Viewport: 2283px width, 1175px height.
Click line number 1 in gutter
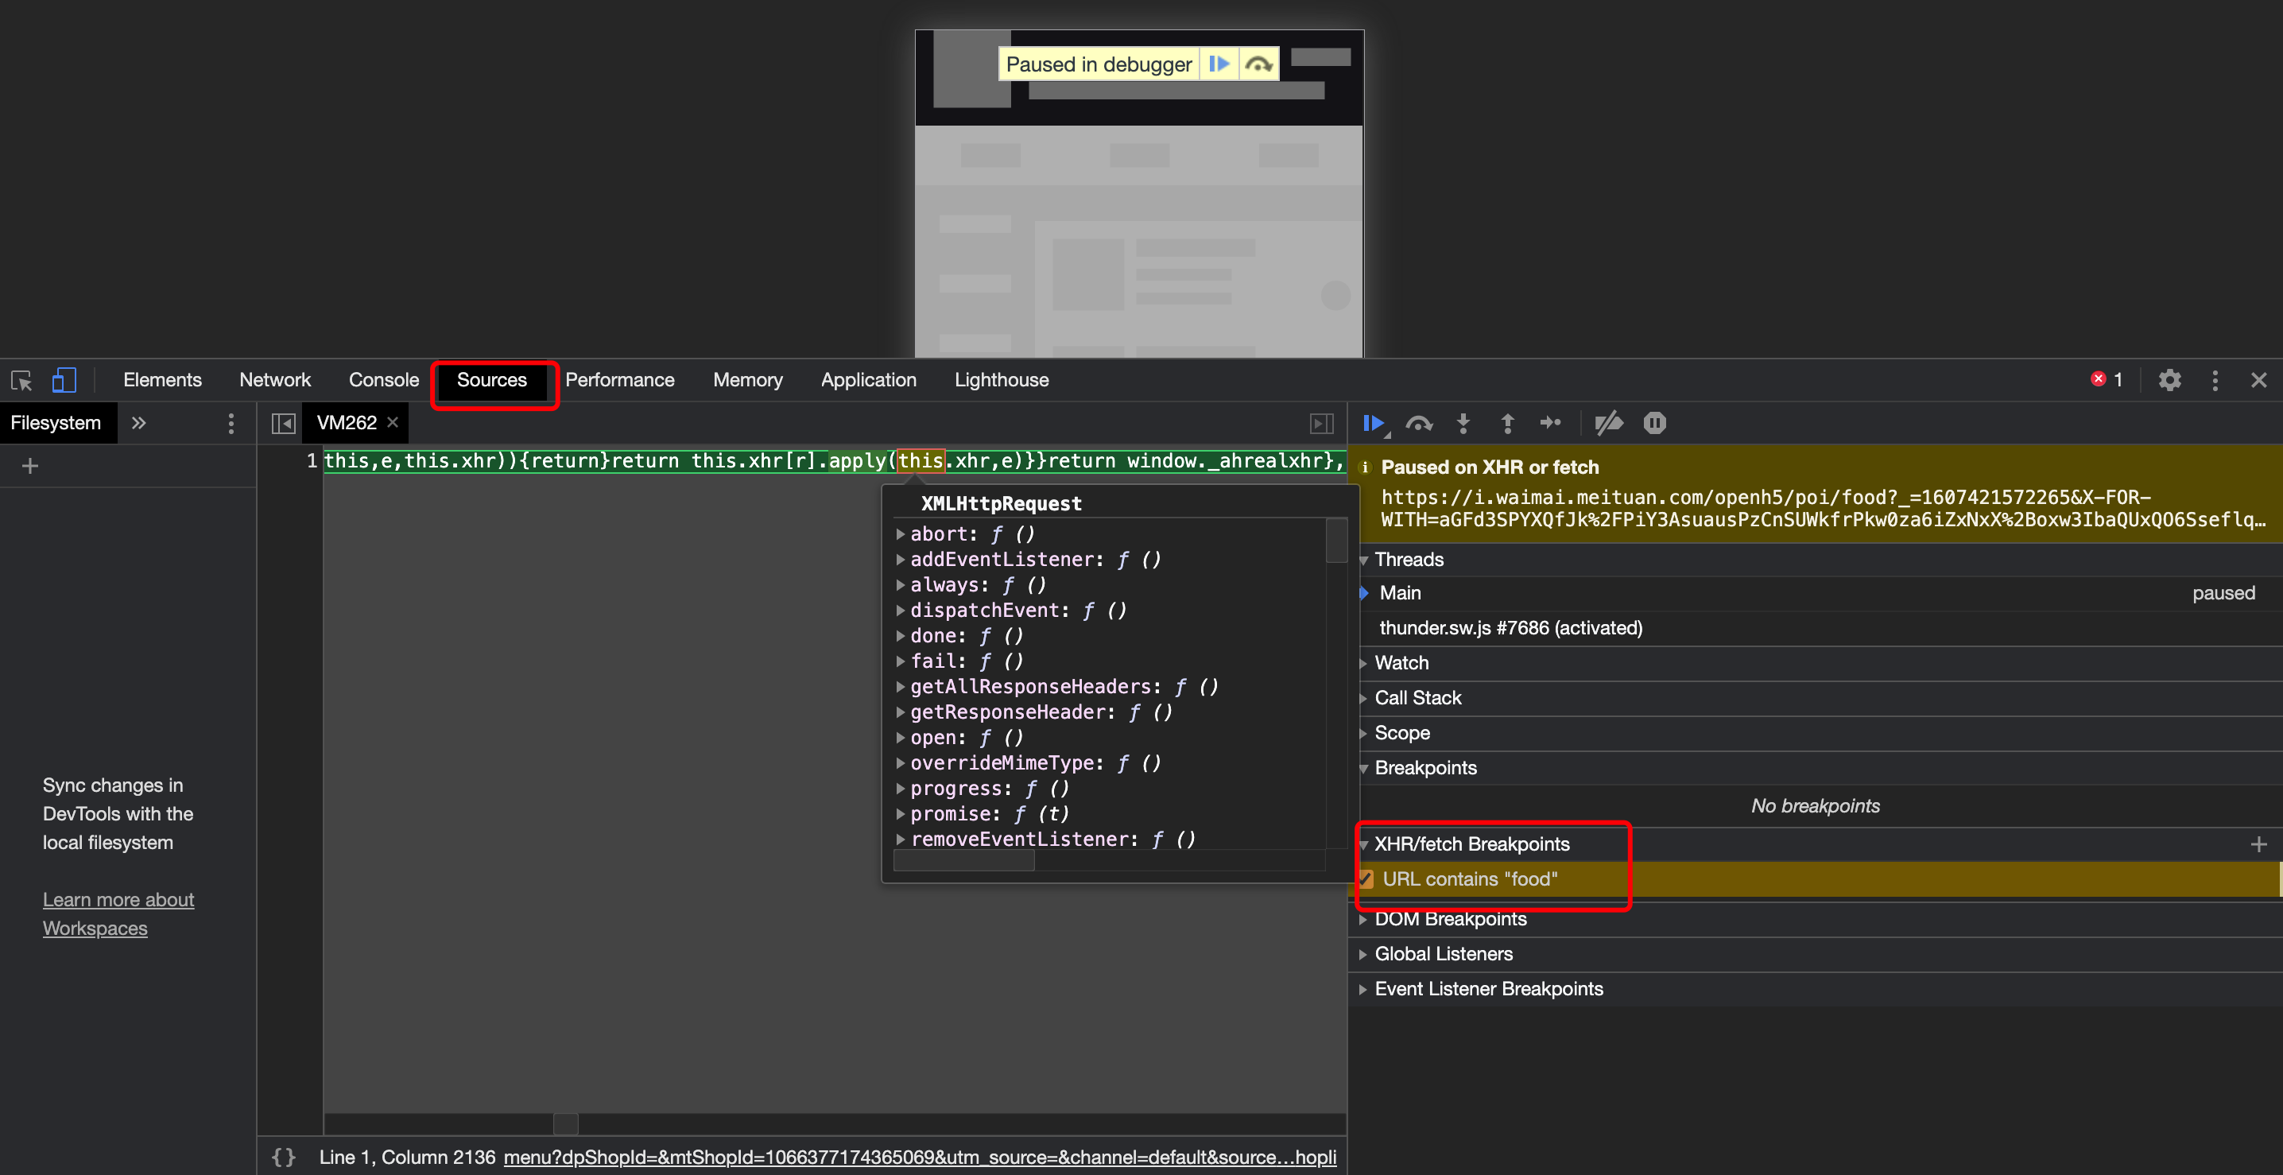click(x=312, y=461)
